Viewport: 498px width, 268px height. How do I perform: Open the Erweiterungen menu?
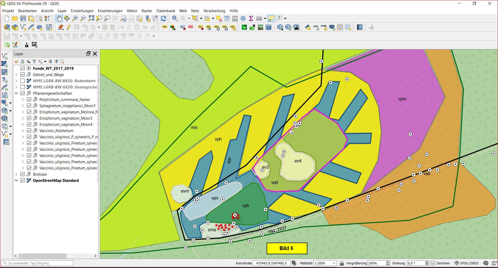click(110, 11)
